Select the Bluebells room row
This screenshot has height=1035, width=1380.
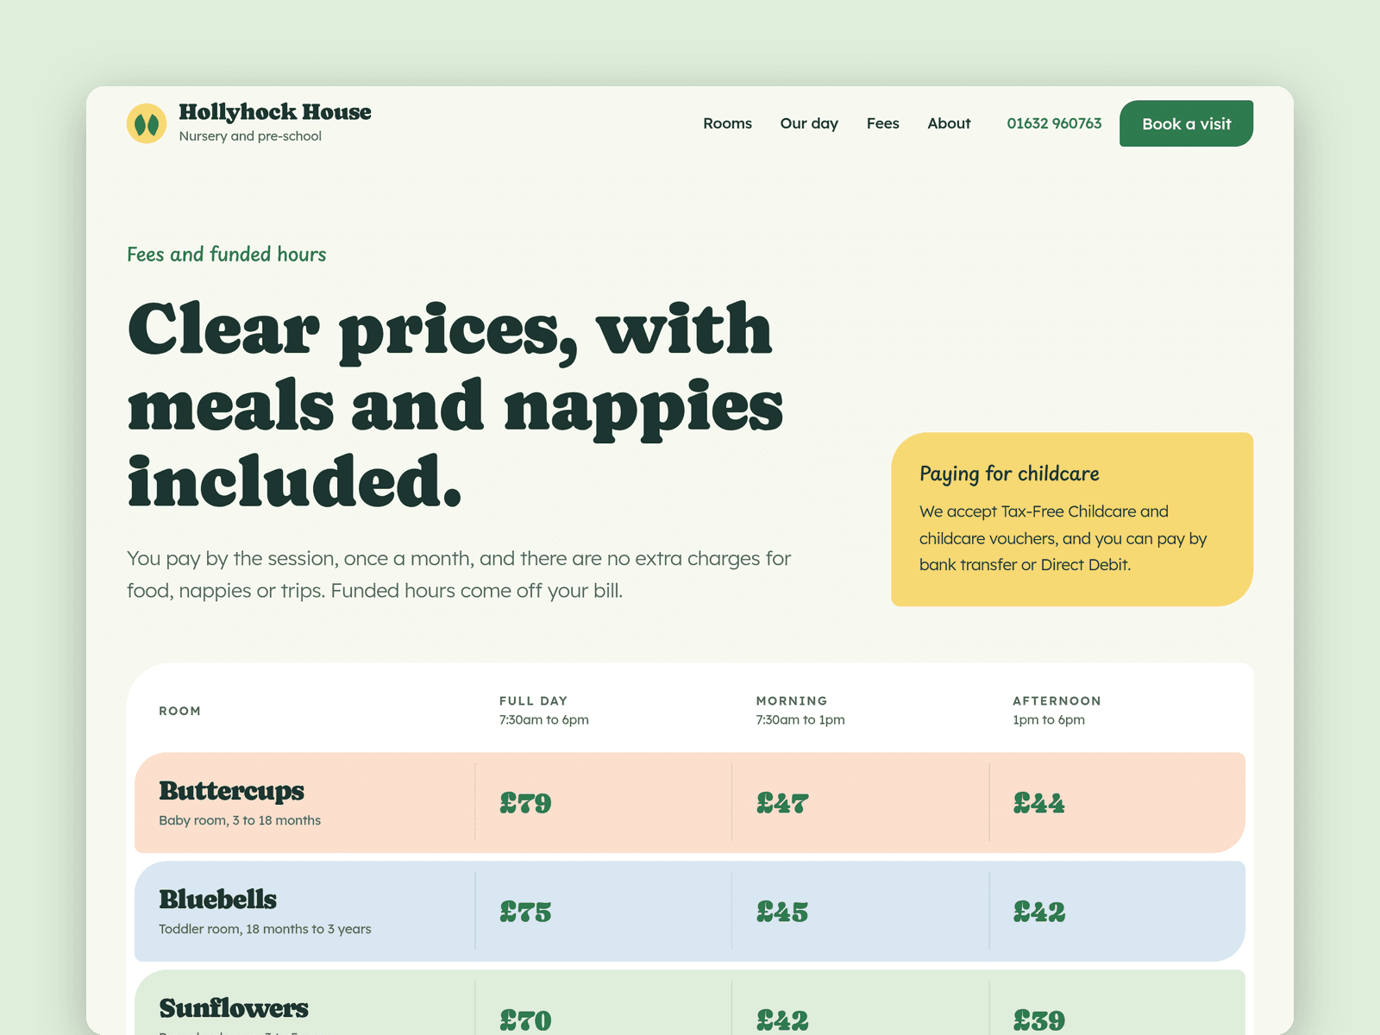[x=690, y=911]
